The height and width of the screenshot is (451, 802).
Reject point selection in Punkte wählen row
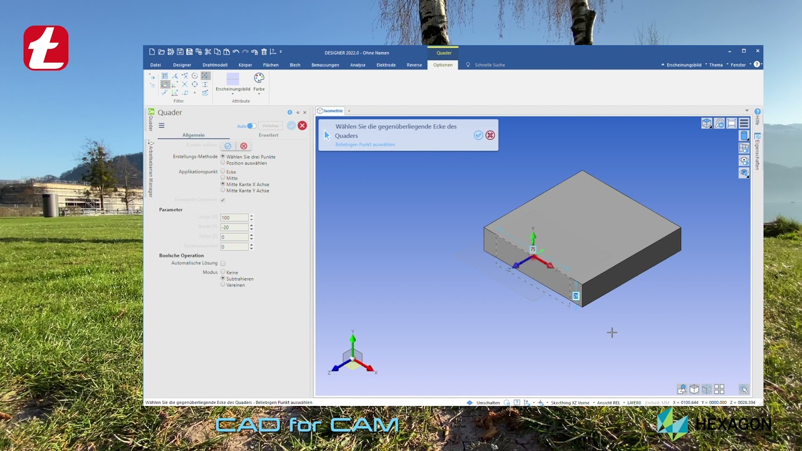coord(244,146)
